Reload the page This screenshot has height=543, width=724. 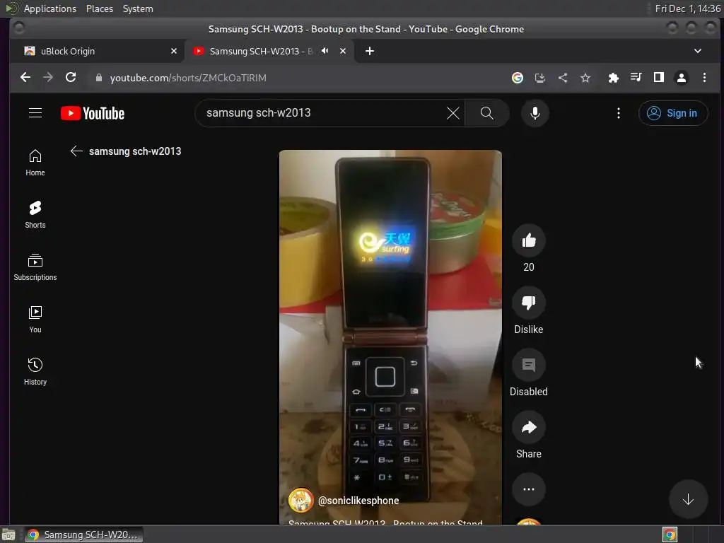coord(71,78)
